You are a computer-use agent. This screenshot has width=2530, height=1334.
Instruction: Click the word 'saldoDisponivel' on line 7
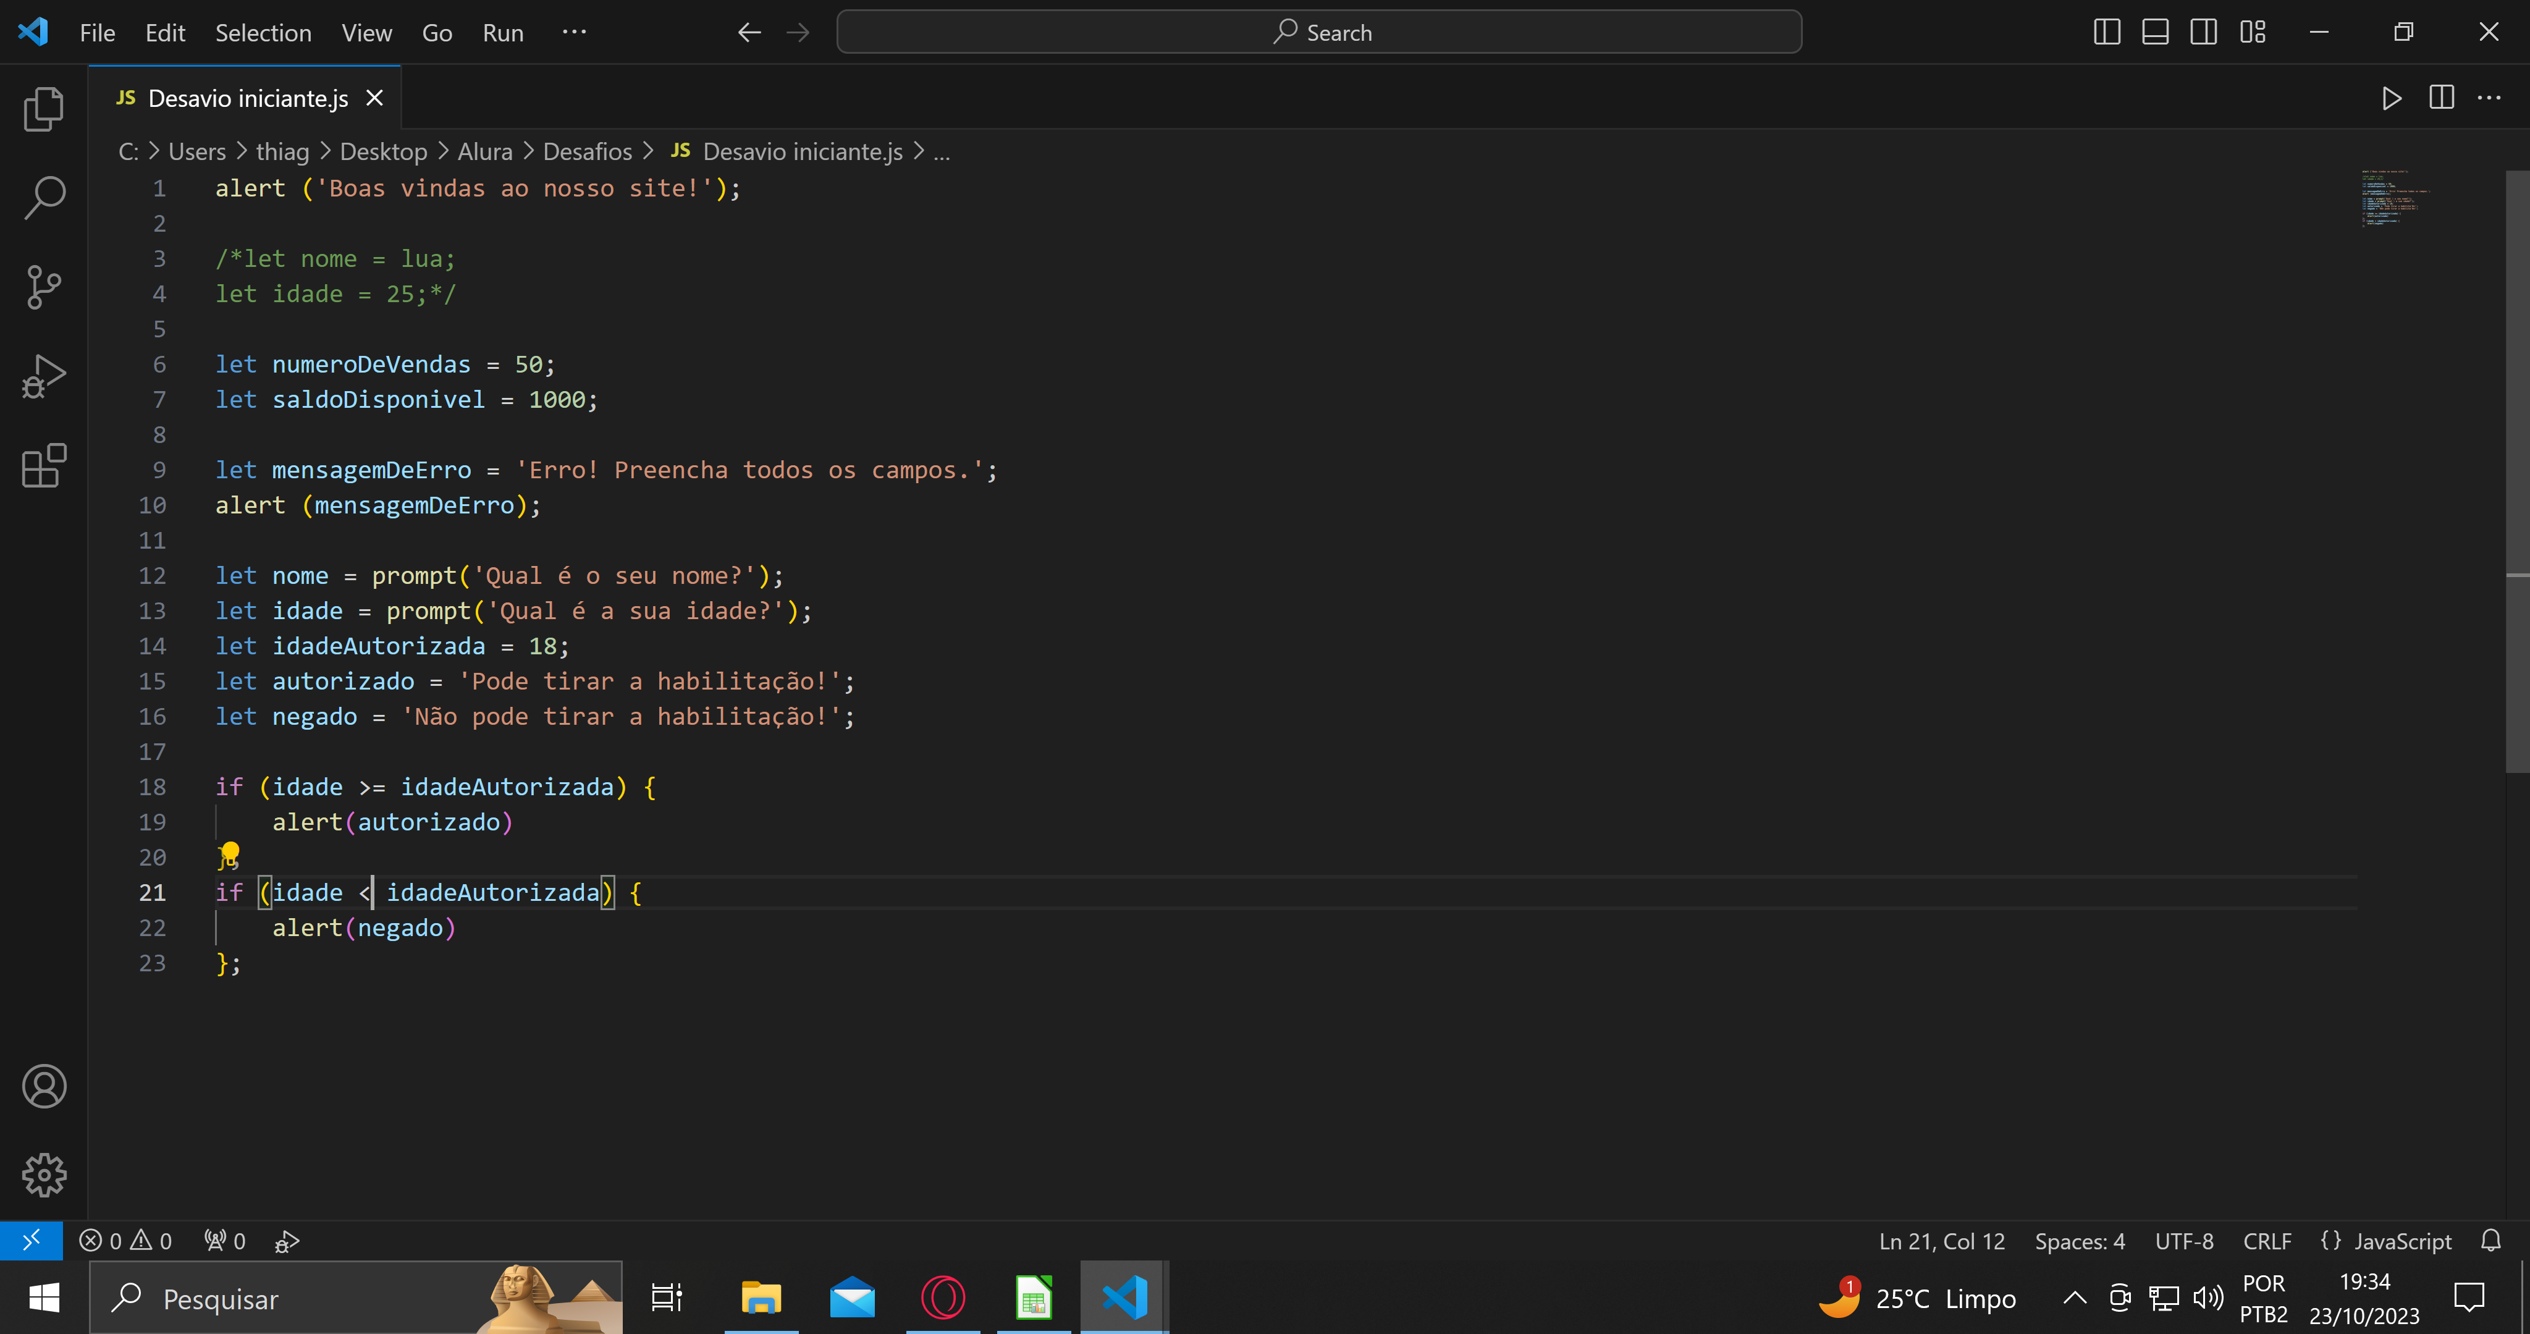point(378,399)
